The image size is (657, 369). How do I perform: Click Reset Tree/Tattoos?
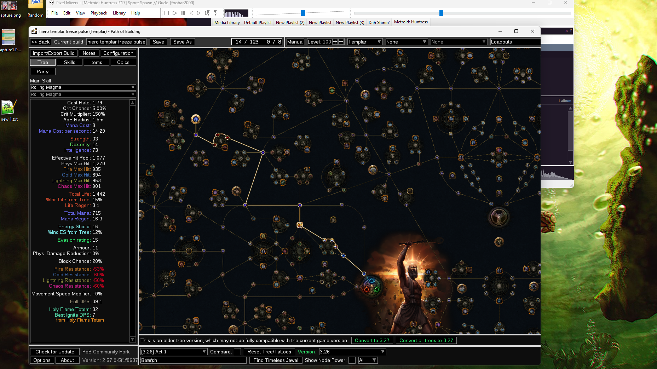coord(269,352)
